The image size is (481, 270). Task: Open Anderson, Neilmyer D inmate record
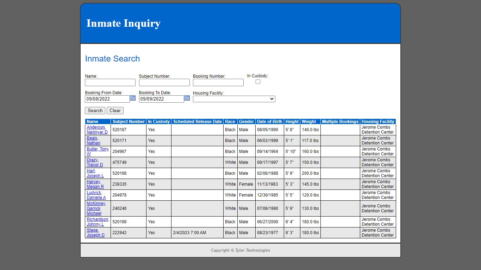97,130
